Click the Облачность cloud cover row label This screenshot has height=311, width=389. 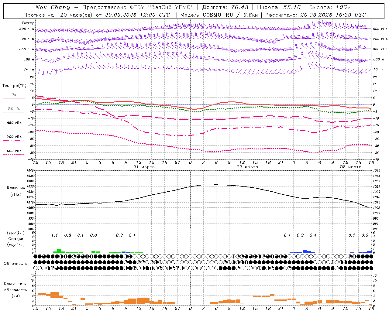pyautogui.click(x=15, y=263)
